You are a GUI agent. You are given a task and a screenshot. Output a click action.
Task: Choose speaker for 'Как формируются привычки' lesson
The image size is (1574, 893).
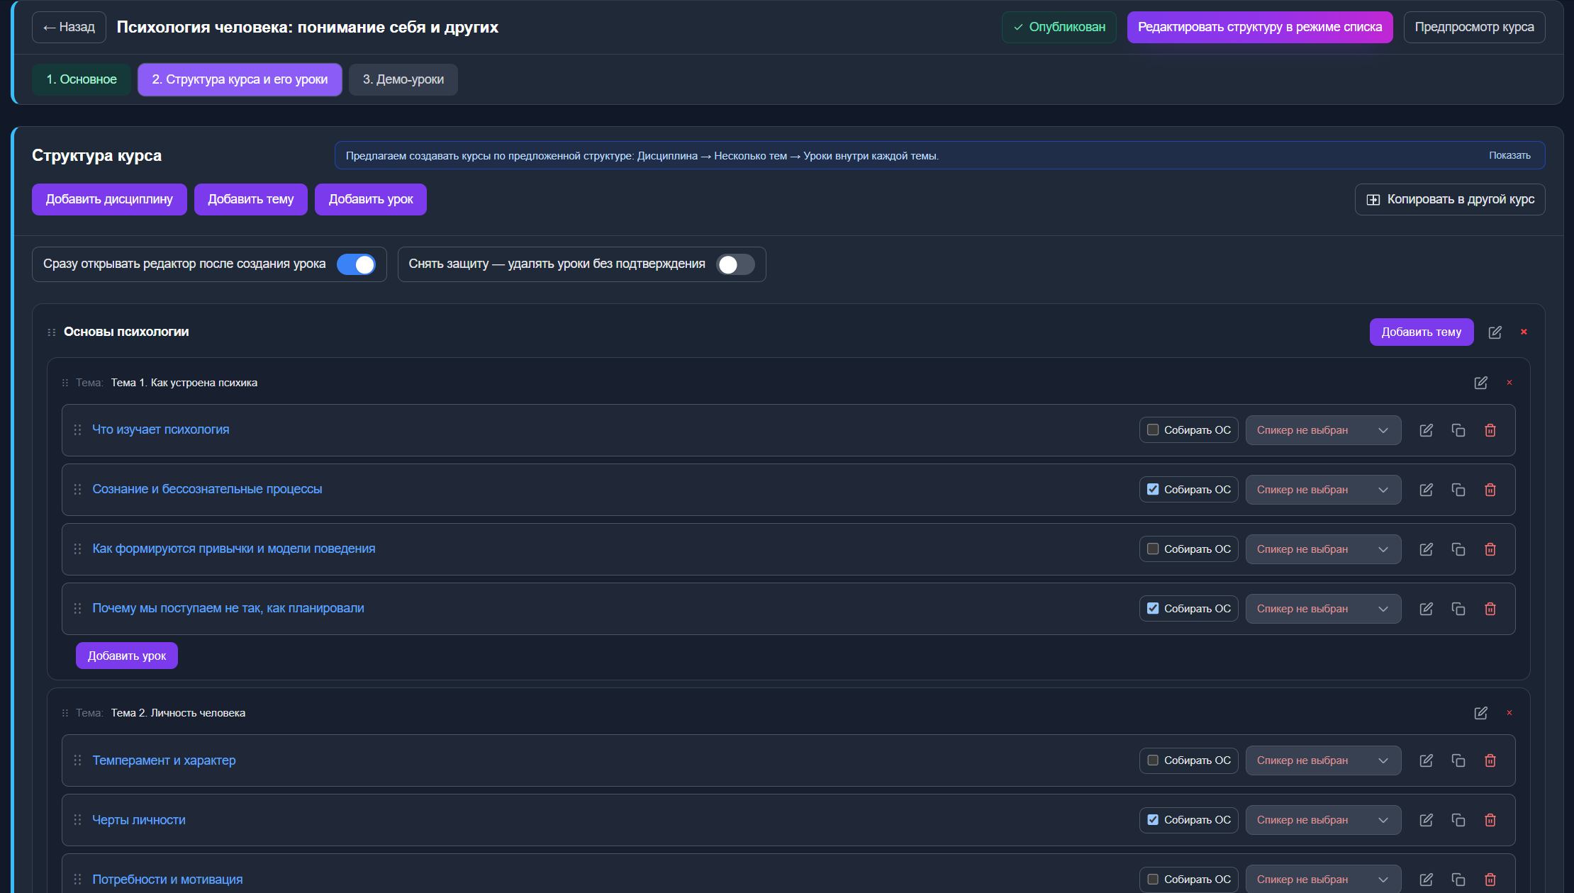(x=1323, y=549)
